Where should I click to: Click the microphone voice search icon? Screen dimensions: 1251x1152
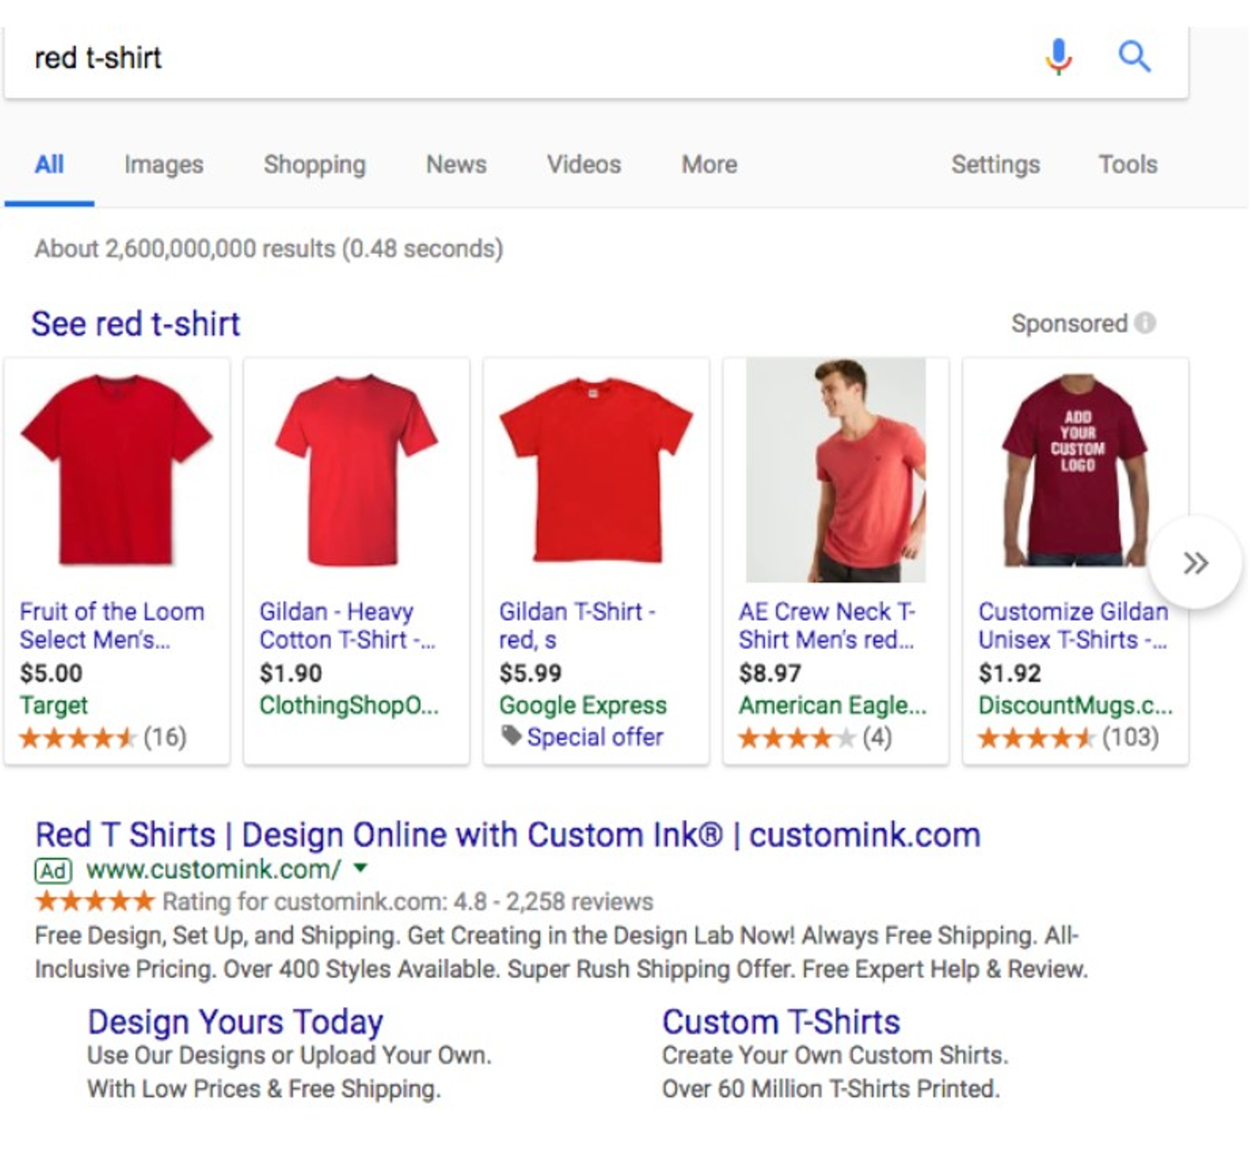(1058, 57)
